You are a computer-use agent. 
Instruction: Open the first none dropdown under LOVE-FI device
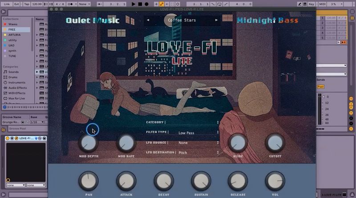[x=16, y=185]
